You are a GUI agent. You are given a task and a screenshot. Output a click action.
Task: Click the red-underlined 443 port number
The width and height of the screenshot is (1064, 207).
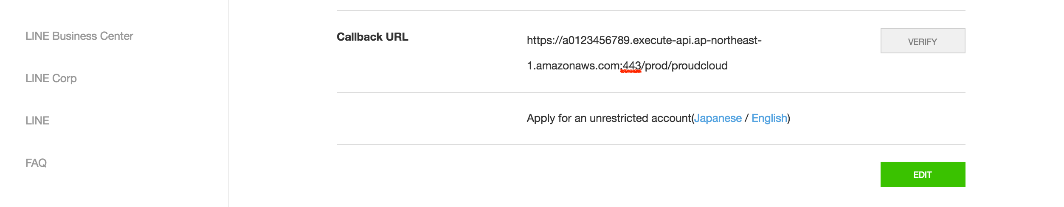[x=632, y=66]
